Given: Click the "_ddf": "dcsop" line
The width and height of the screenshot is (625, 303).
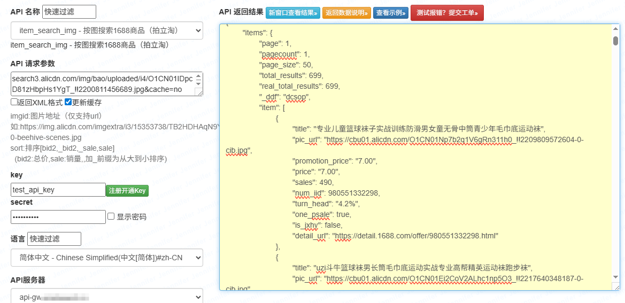Looking at the screenshot, I should [284, 97].
